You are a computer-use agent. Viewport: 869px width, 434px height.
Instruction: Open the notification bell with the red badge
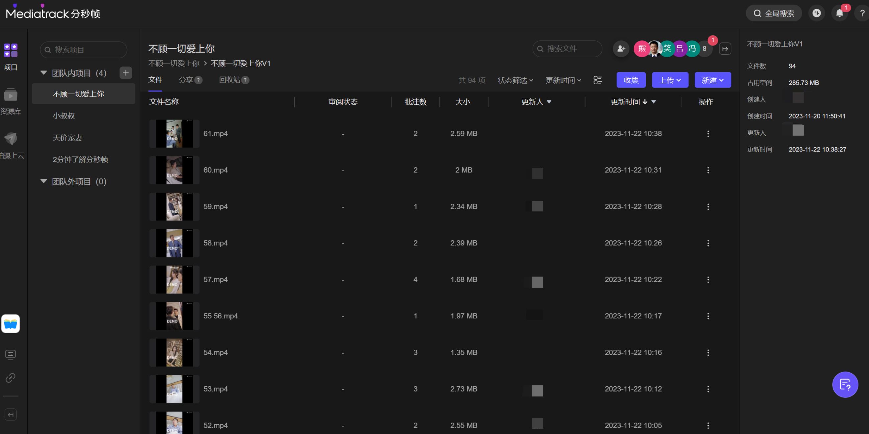pyautogui.click(x=839, y=13)
